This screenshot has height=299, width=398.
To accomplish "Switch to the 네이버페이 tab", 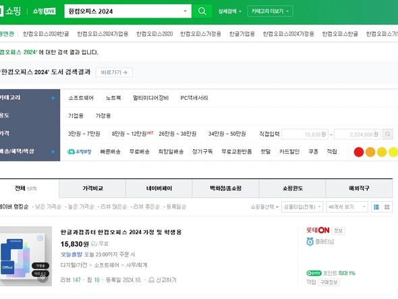I will coord(159,188).
